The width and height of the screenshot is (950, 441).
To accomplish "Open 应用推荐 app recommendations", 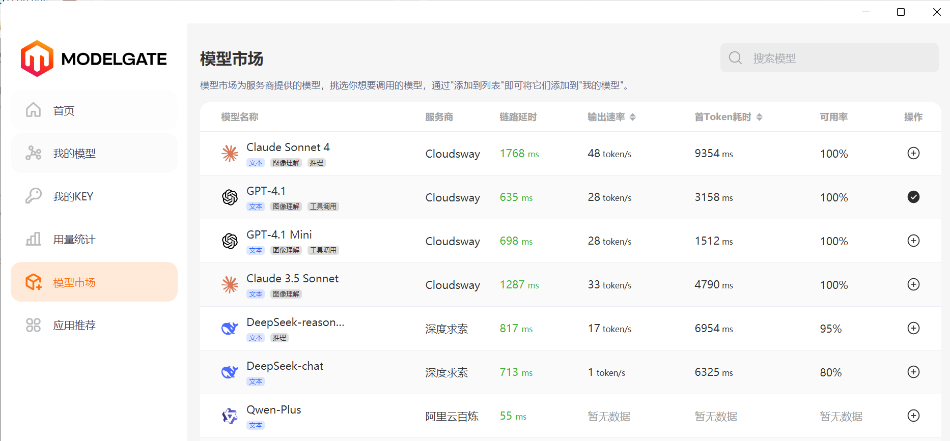I will click(x=94, y=325).
